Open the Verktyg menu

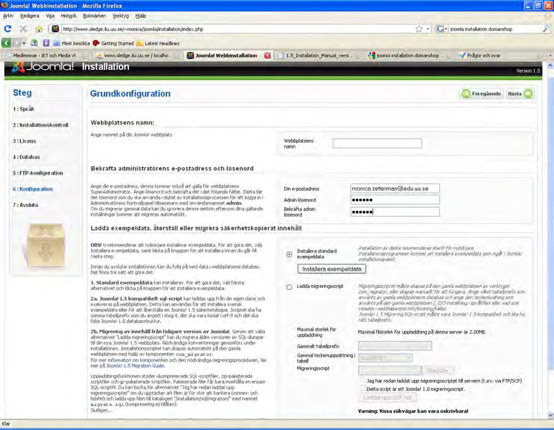[121, 16]
